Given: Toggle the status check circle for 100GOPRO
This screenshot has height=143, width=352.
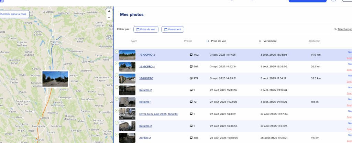Looking at the screenshot, I should click(x=117, y=75).
